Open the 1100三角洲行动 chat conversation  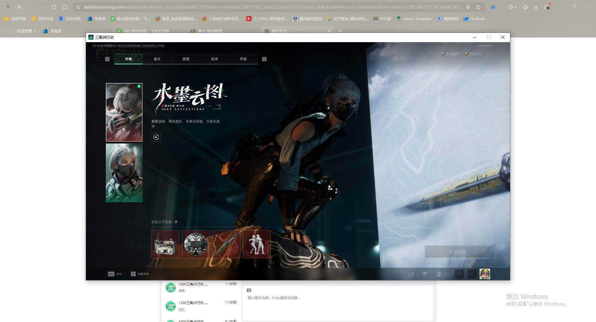[x=201, y=306]
